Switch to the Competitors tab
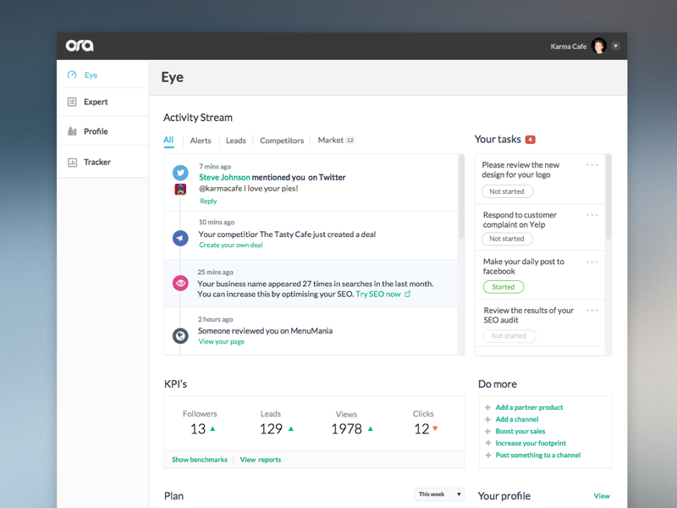The height and width of the screenshot is (508, 677). point(281,141)
